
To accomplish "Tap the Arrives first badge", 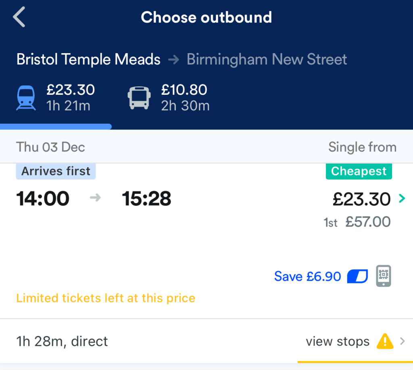I will click(x=56, y=171).
